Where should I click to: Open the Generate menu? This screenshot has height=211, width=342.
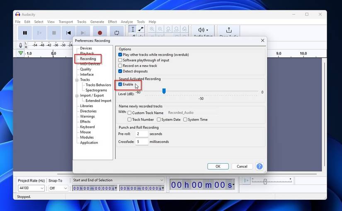(97, 22)
